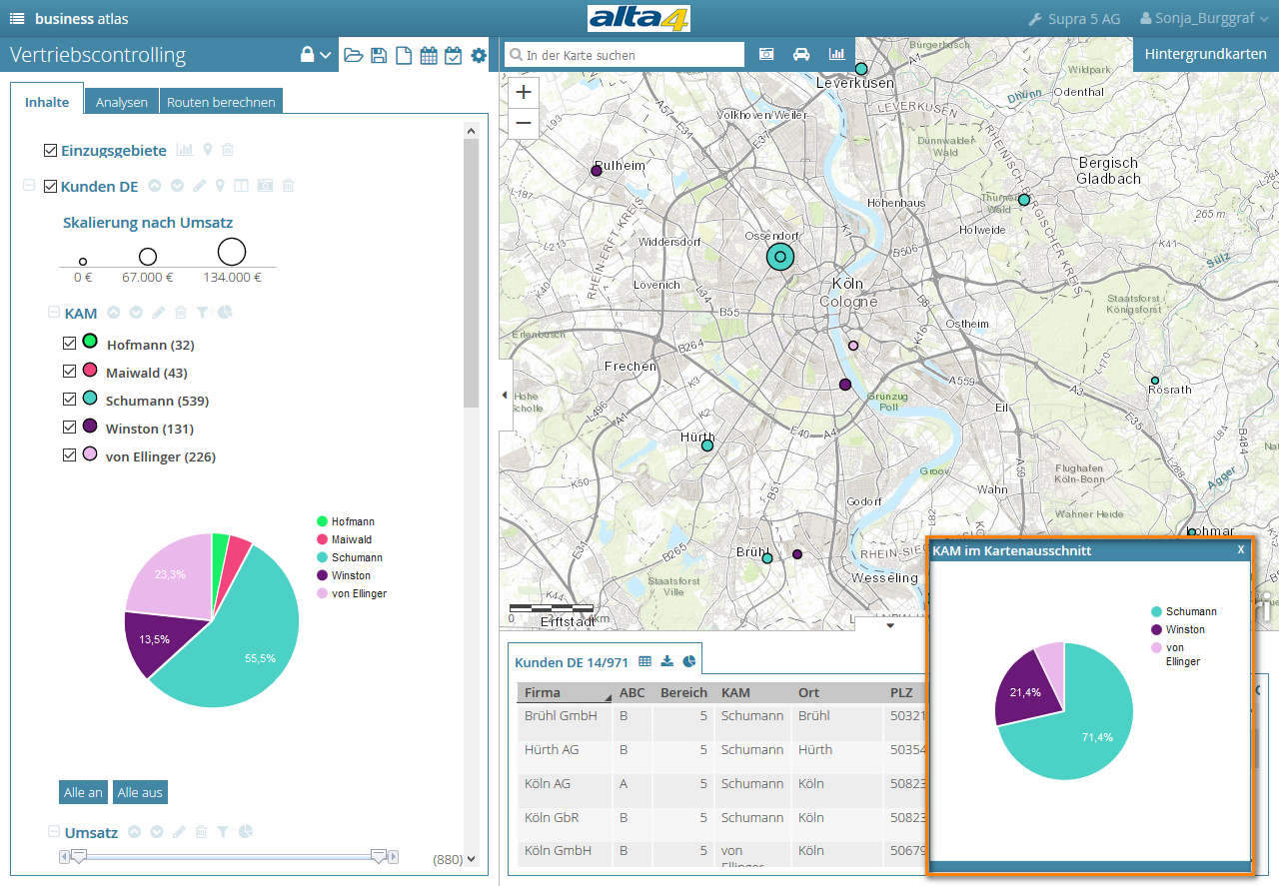
Task: Click the Inhalte panel vertical scrollbar
Action: click(471, 273)
